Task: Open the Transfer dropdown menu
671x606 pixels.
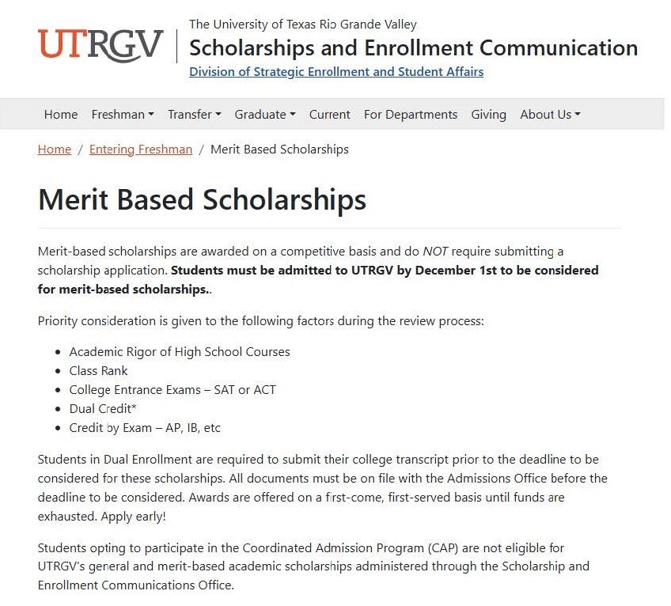Action: 194,115
